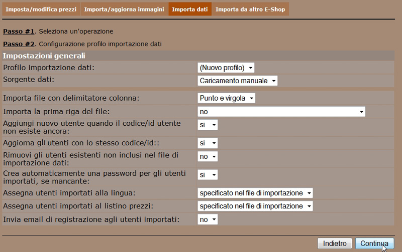Go to Passo #2 link
The width and height of the screenshot is (402, 252).
pyautogui.click(x=19, y=44)
